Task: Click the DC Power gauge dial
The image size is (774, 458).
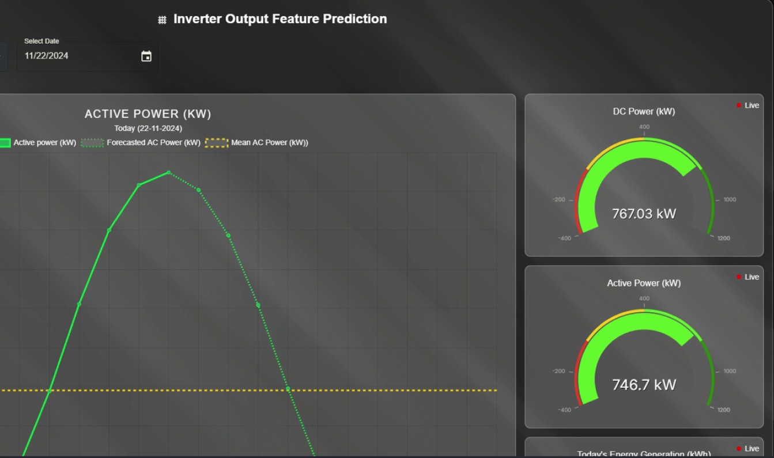Action: pos(644,184)
